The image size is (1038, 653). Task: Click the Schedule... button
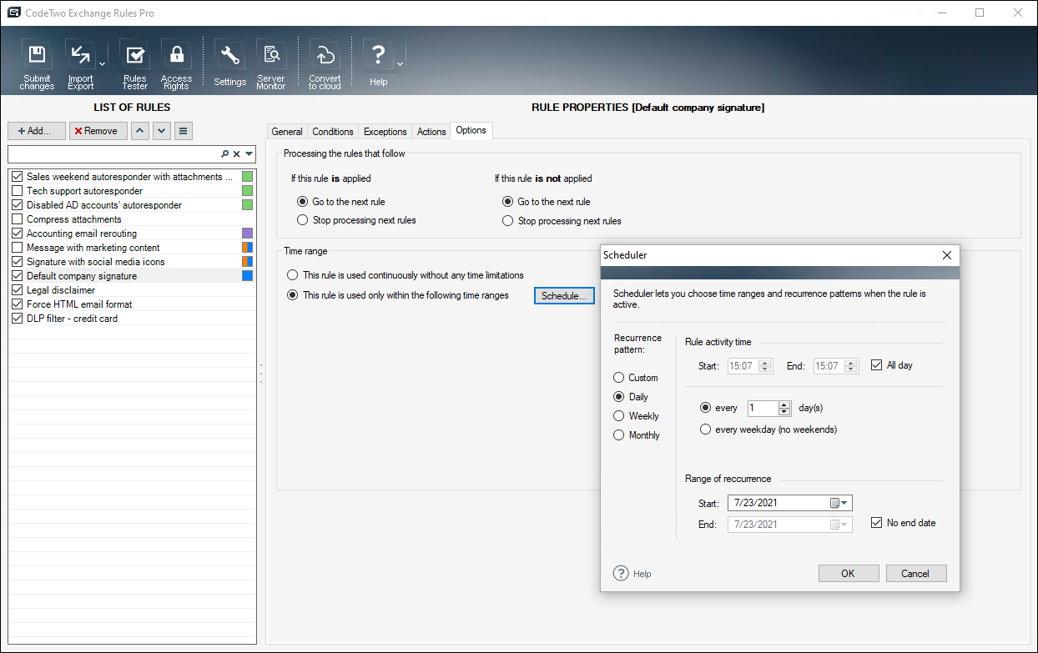[564, 296]
